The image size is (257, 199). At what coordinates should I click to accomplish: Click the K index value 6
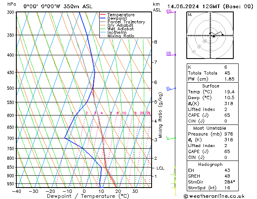point(226,67)
